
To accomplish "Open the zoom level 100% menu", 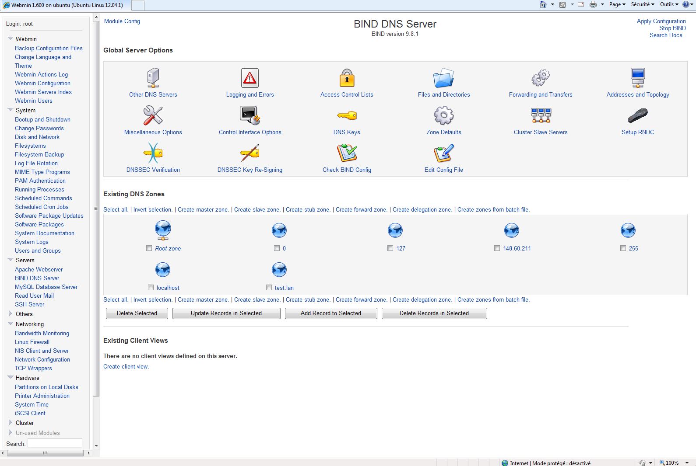I will tap(674, 463).
